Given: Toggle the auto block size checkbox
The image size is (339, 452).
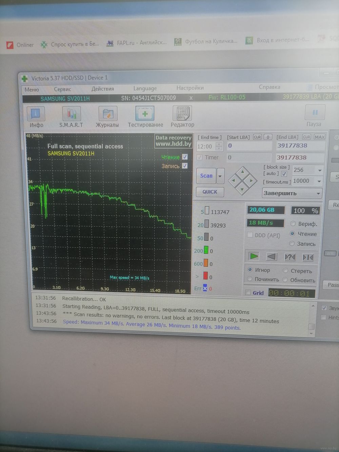Looking at the screenshot, I should point(284,174).
